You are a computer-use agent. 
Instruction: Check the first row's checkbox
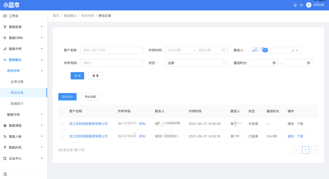[62, 124]
